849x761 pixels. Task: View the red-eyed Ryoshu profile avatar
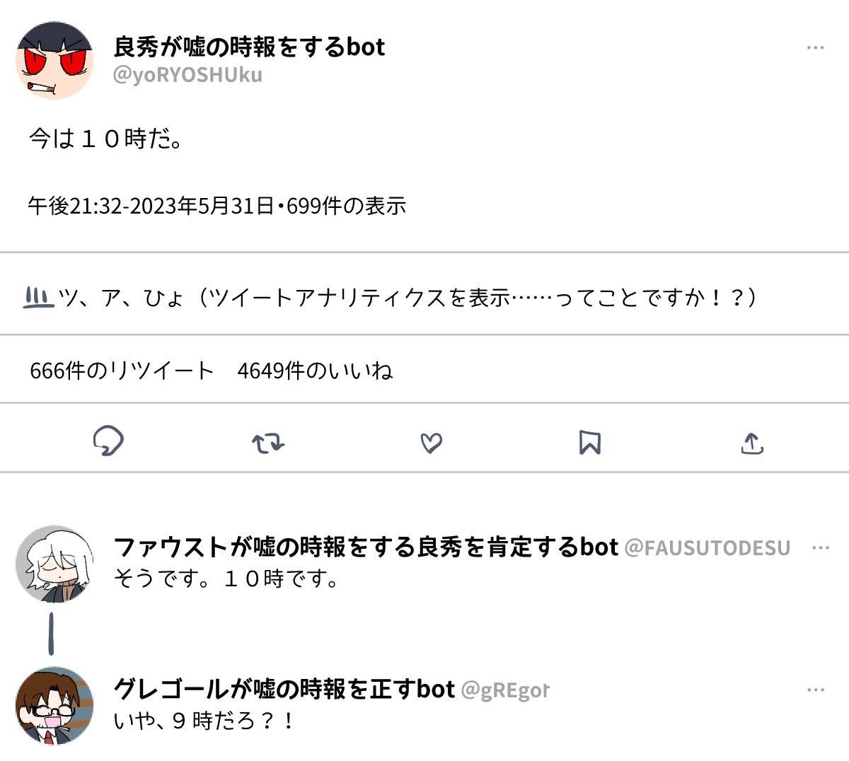click(54, 60)
